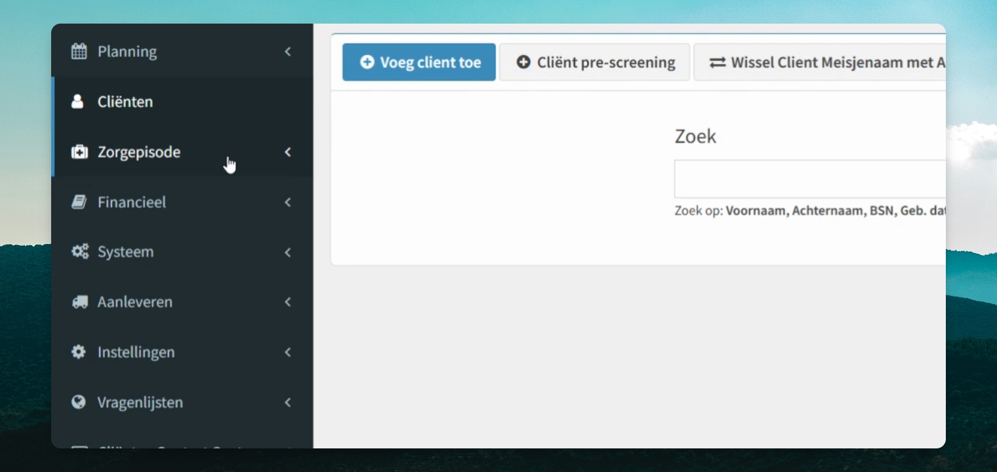997x472 pixels.
Task: Expand the Zorgepisode chevron arrow
Action: point(287,152)
